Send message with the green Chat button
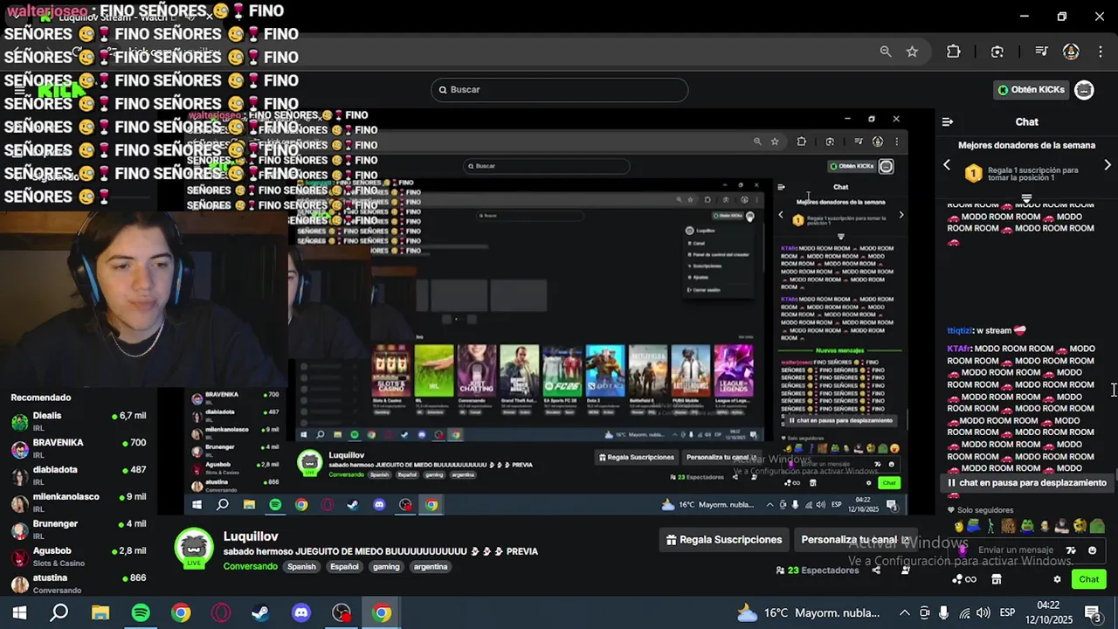 coord(1089,579)
